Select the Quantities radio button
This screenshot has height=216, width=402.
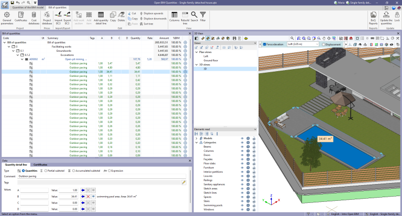pyautogui.click(x=24, y=170)
